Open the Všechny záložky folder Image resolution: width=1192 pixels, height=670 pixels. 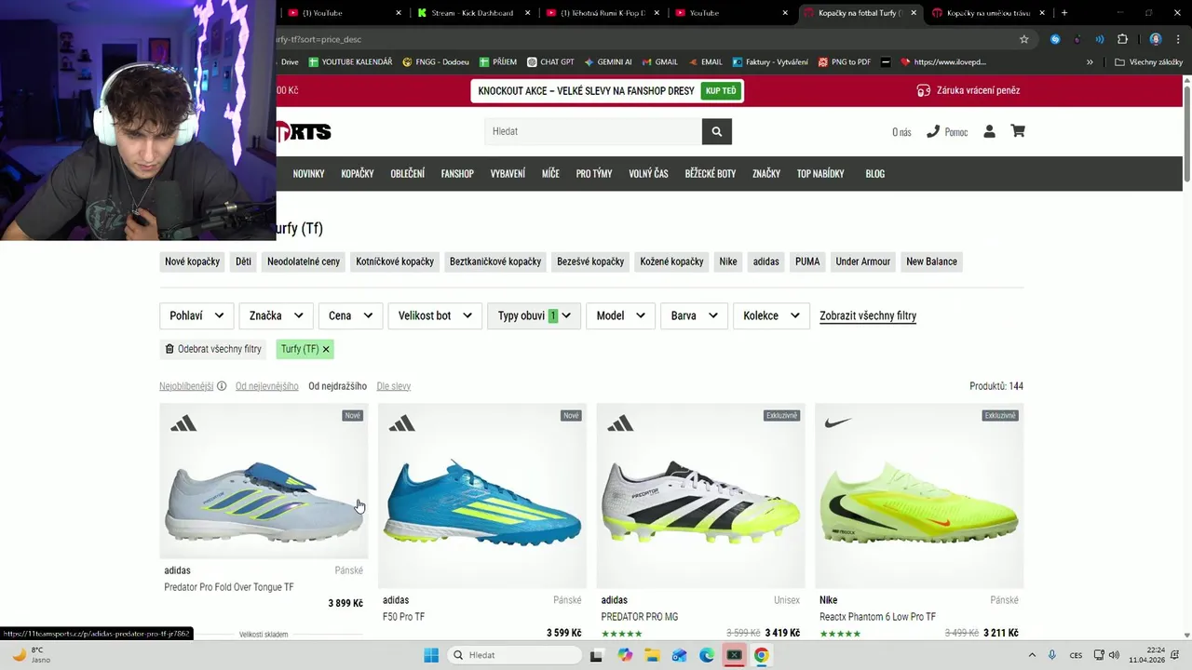[1148, 62]
